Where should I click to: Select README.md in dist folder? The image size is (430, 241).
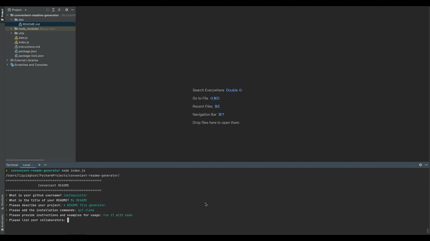[40, 24]
